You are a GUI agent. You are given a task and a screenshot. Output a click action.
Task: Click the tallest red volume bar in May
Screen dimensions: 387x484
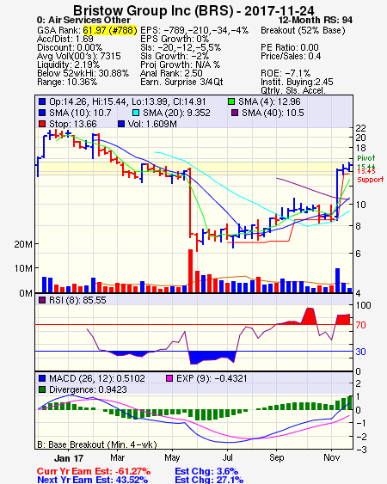click(191, 271)
